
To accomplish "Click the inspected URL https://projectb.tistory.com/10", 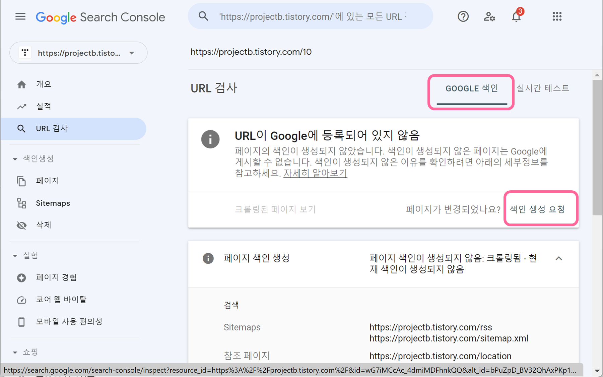I will pyautogui.click(x=251, y=52).
